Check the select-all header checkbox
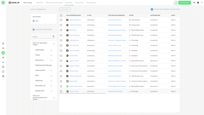The image size is (204, 115). click(x=61, y=15)
